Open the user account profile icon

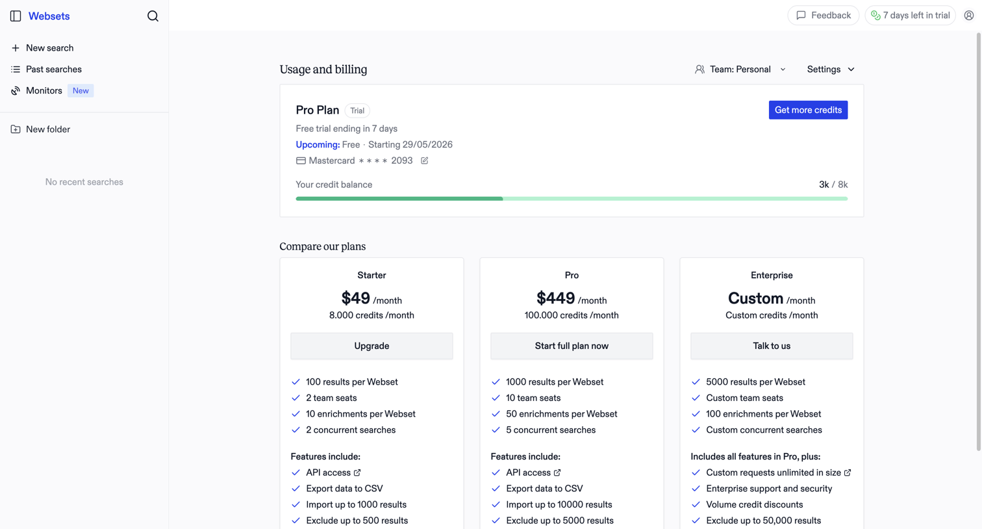click(x=968, y=16)
